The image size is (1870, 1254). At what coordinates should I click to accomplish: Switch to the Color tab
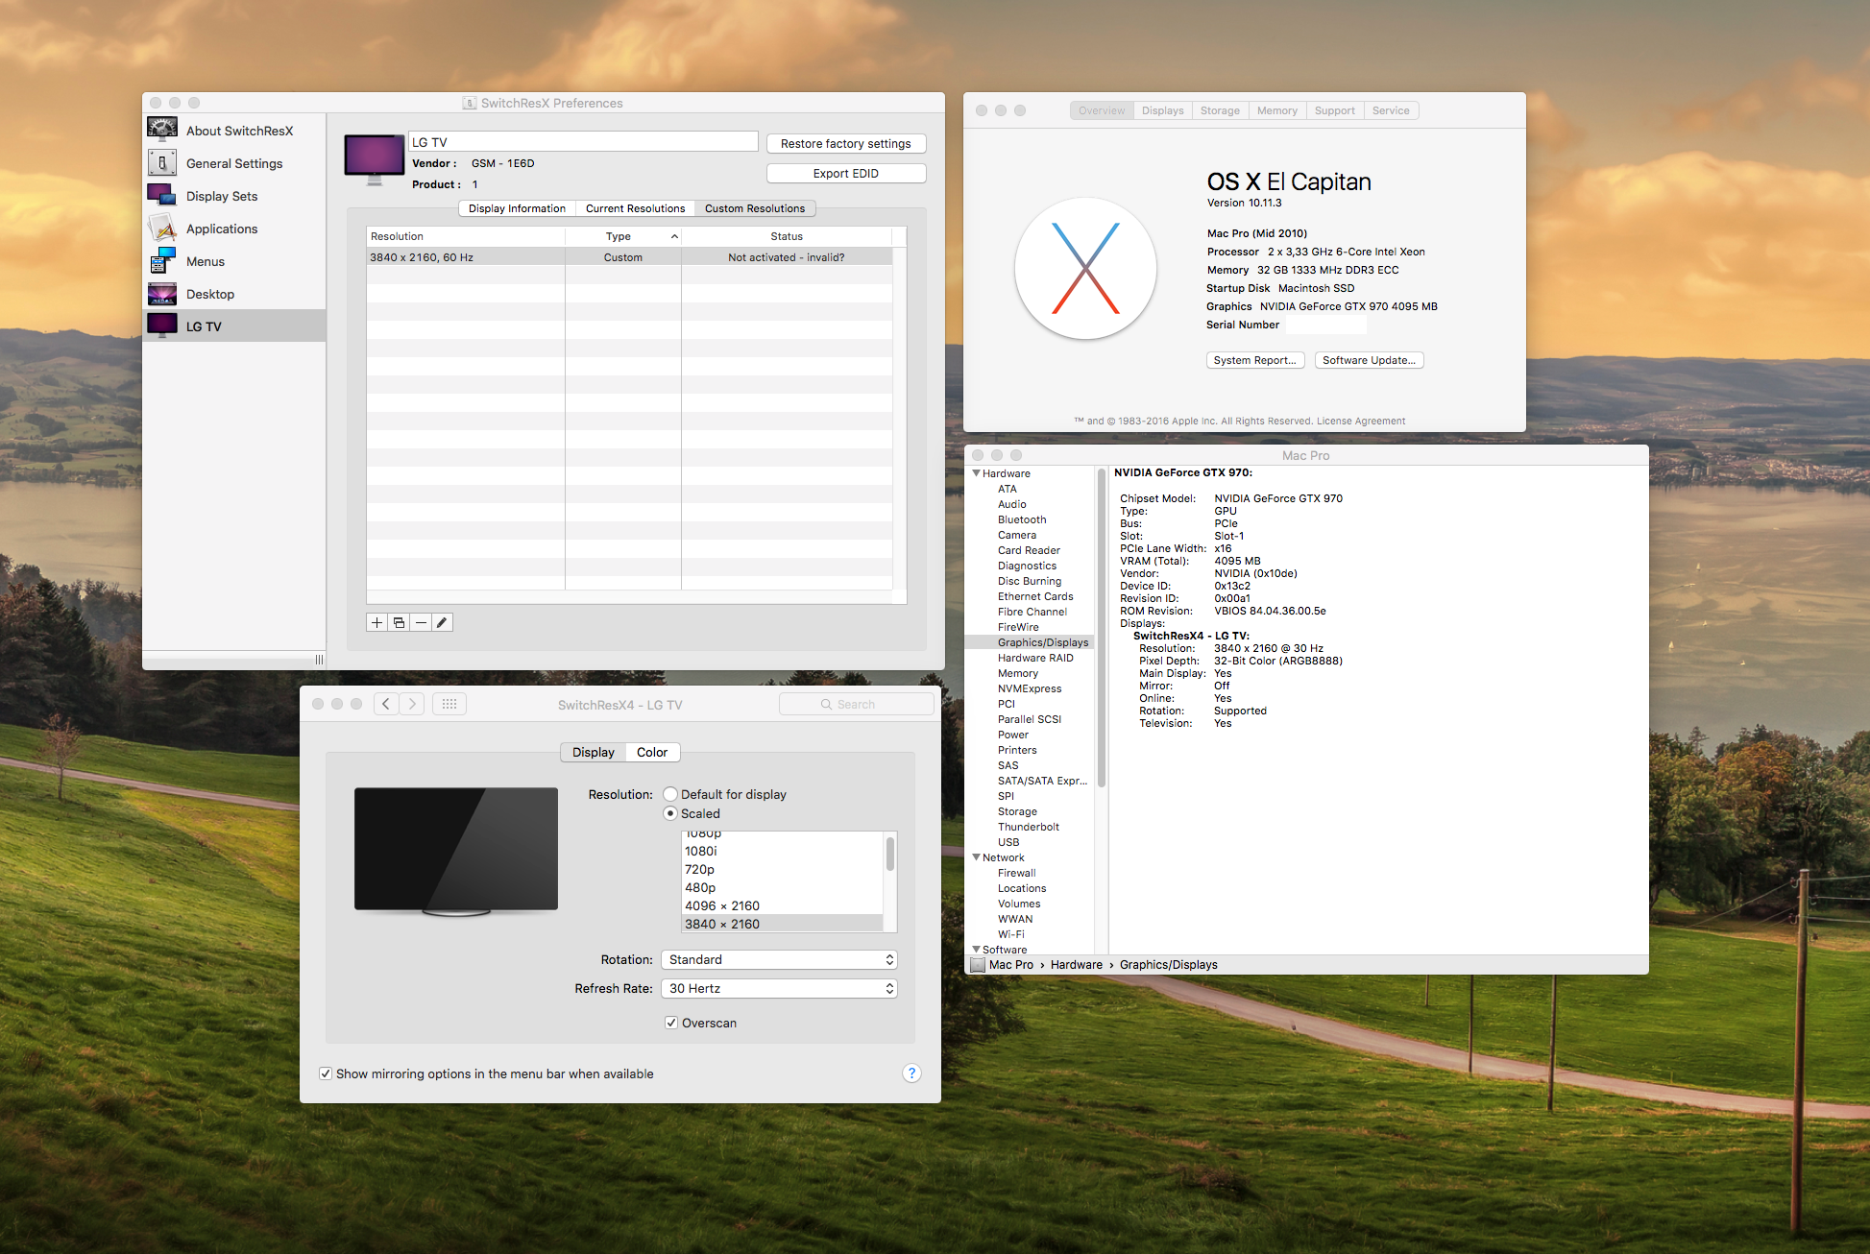pos(652,752)
